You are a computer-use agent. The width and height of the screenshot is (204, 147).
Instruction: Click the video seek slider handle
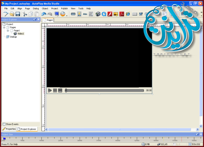[x=66, y=90]
